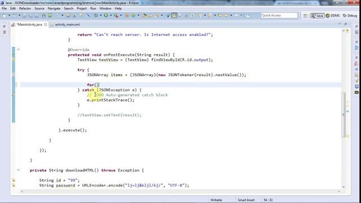Image resolution: width=361 pixels, height=203 pixels.
Task: Close the MainActivity.java tab
Action: coord(45,24)
